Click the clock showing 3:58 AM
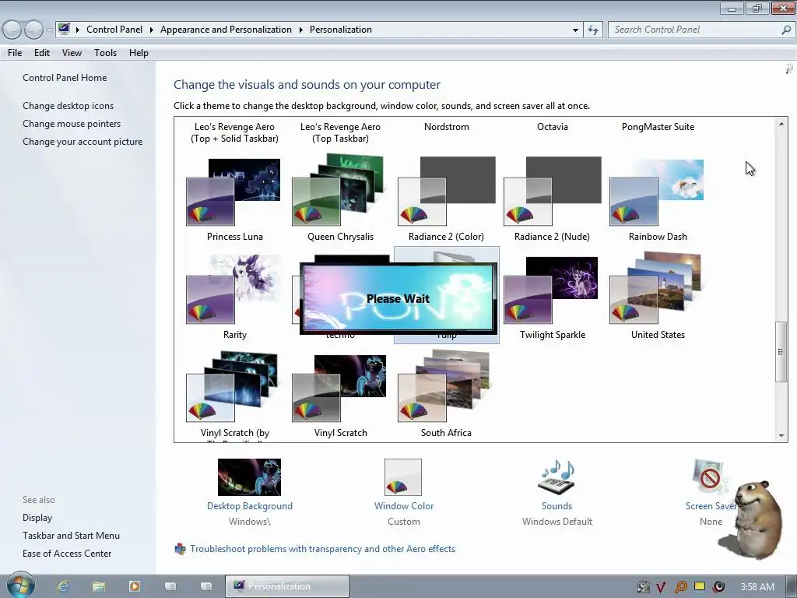The image size is (797, 598). (757, 587)
